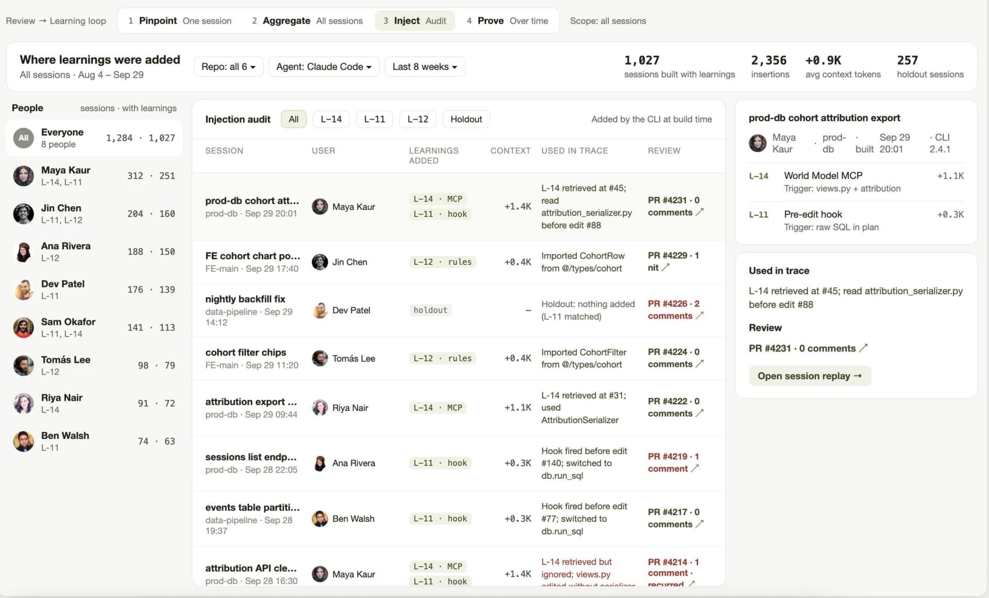Switch to the Prove Over time tab
This screenshot has height=598, width=989.
pyautogui.click(x=507, y=21)
